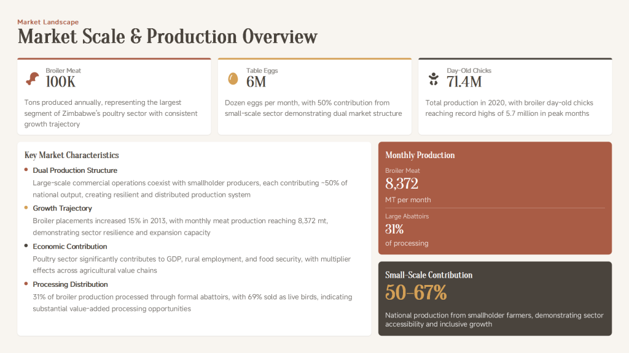Select the 100K broiler meat figure
629x353 pixels.
click(x=61, y=82)
